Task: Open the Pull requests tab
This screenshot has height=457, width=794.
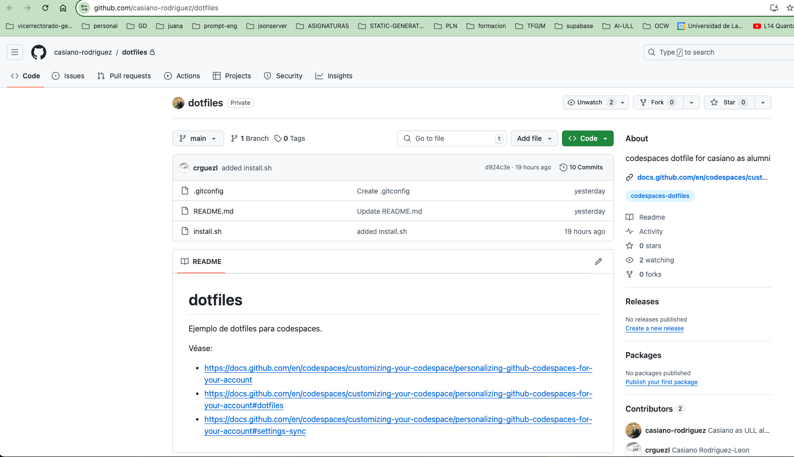Action: [124, 76]
